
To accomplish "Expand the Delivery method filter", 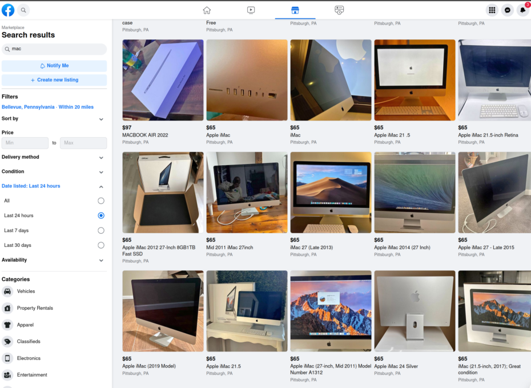I will click(101, 157).
